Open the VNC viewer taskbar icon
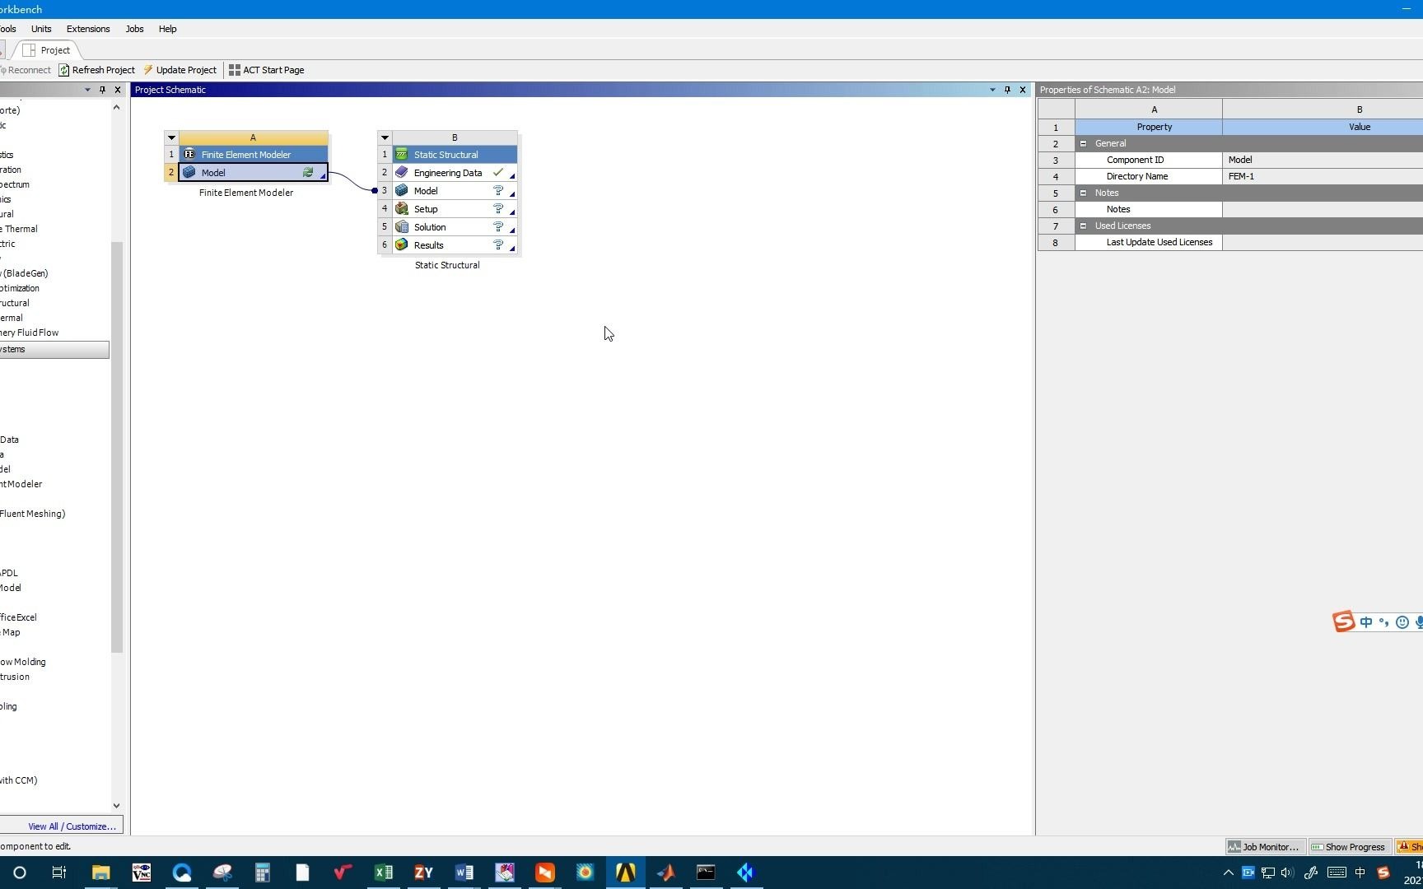 click(x=141, y=873)
